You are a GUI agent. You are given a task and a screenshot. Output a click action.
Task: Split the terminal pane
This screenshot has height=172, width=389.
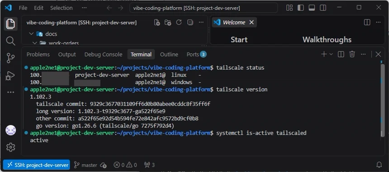point(341,54)
